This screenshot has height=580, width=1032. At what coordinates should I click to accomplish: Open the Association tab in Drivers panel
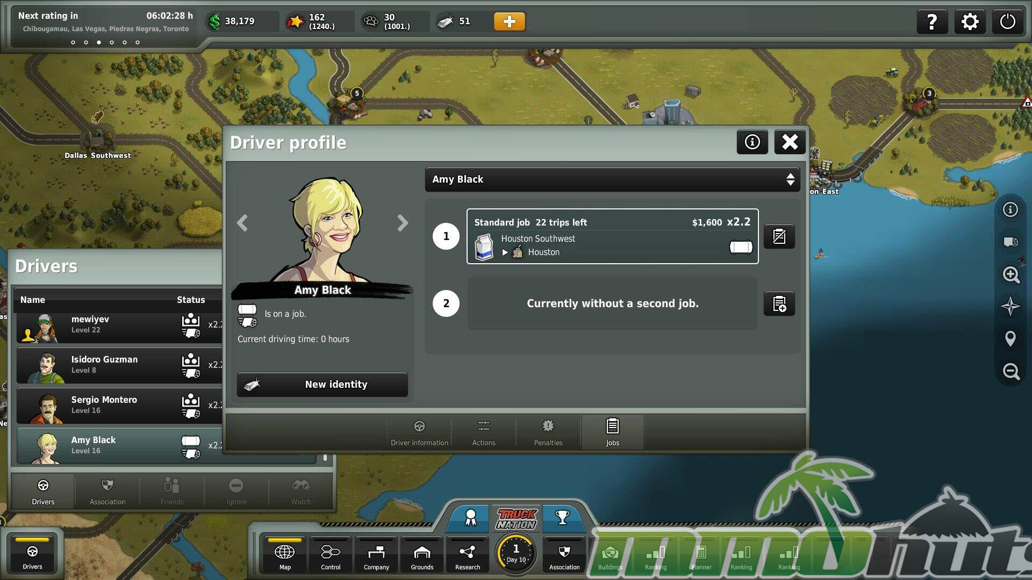pyautogui.click(x=107, y=491)
